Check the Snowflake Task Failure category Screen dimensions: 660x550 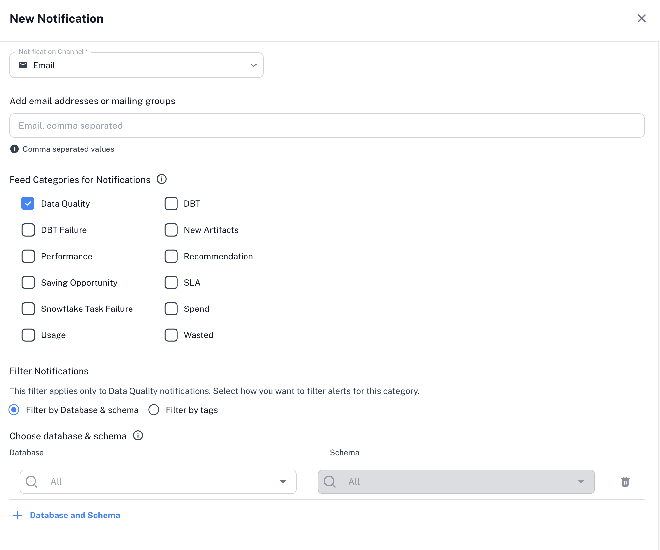(28, 309)
